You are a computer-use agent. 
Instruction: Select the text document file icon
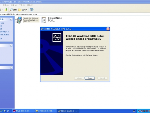[43, 20]
